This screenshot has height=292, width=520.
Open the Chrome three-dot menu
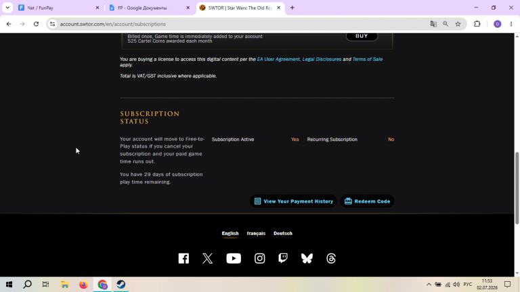pyautogui.click(x=511, y=24)
